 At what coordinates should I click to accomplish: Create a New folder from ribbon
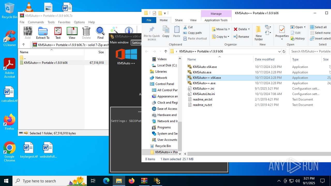tap(259, 33)
